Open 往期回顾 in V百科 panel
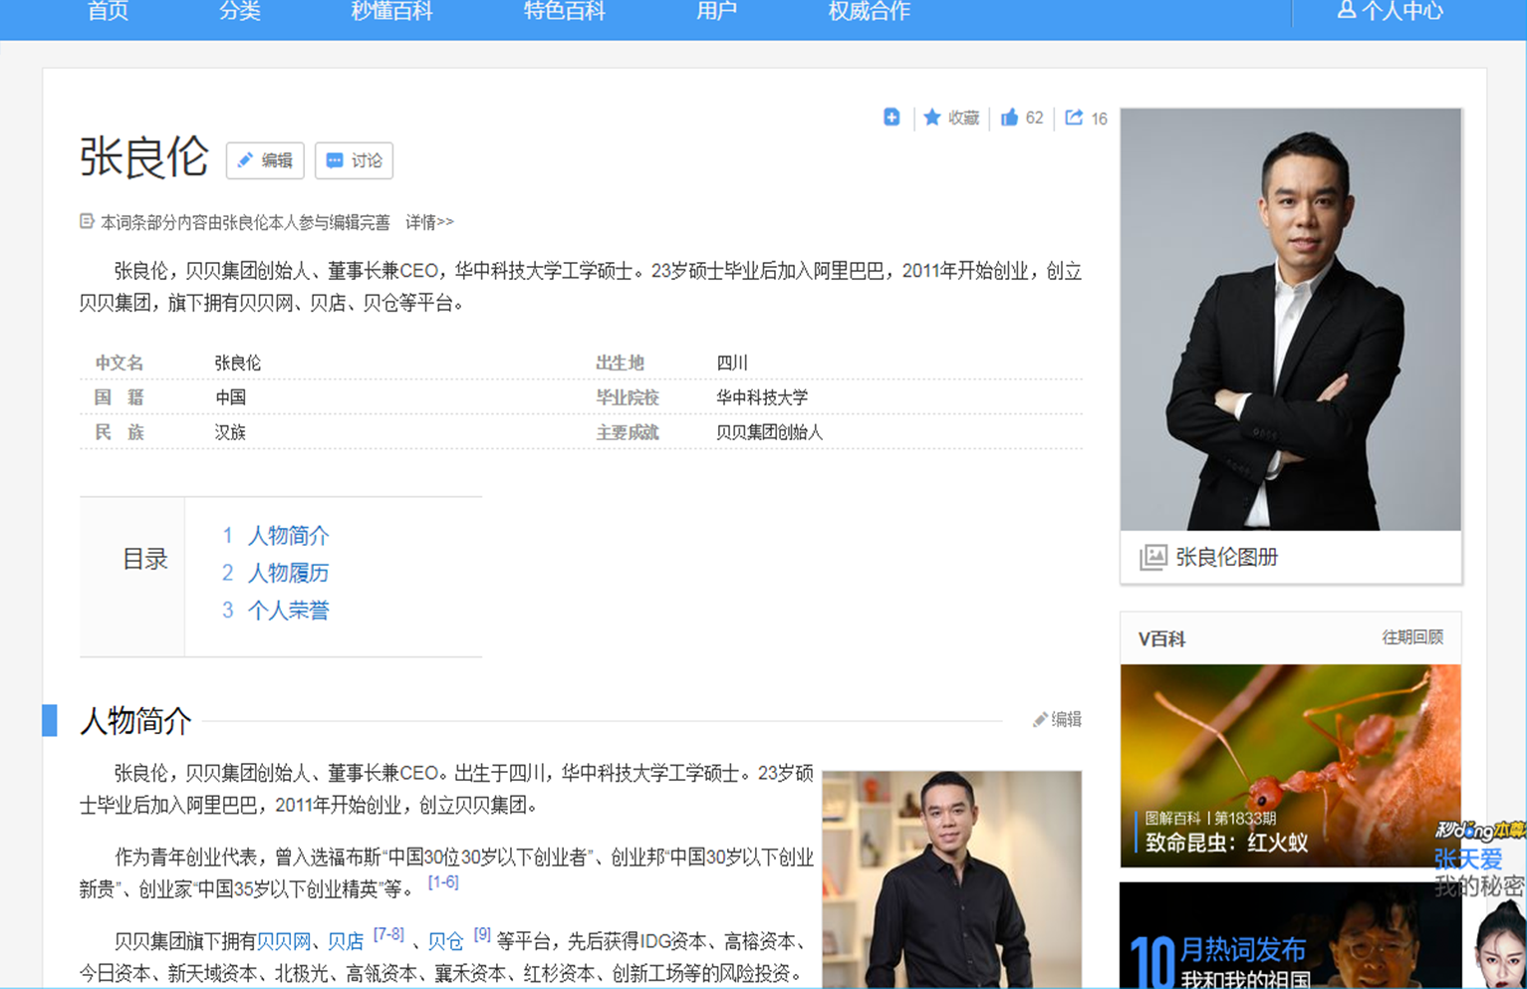This screenshot has height=989, width=1527. 1412,637
